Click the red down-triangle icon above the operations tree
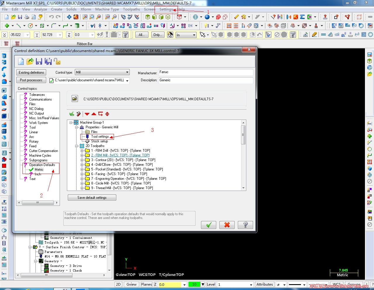Image resolution: width=374 pixels, height=290 pixels. pos(87,114)
